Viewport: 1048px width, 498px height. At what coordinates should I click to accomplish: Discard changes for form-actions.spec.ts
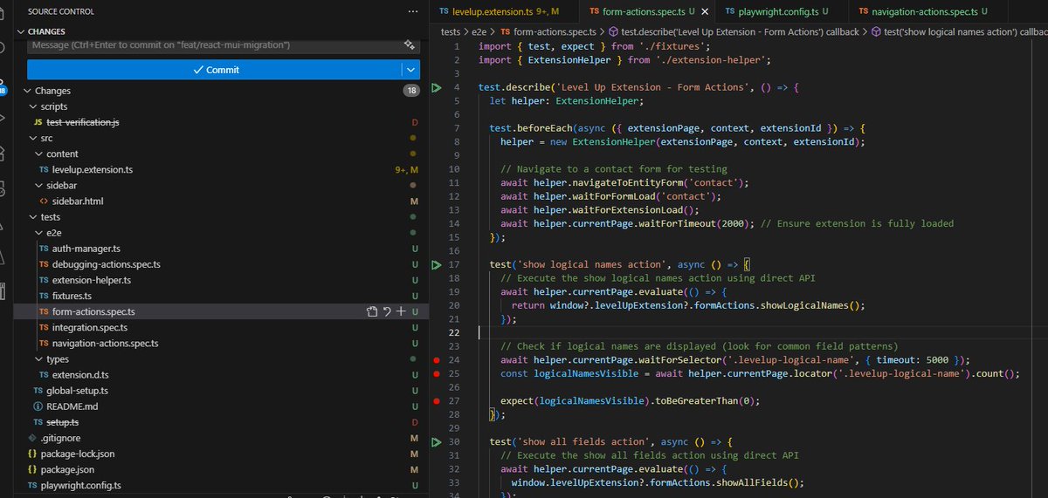[x=386, y=311]
